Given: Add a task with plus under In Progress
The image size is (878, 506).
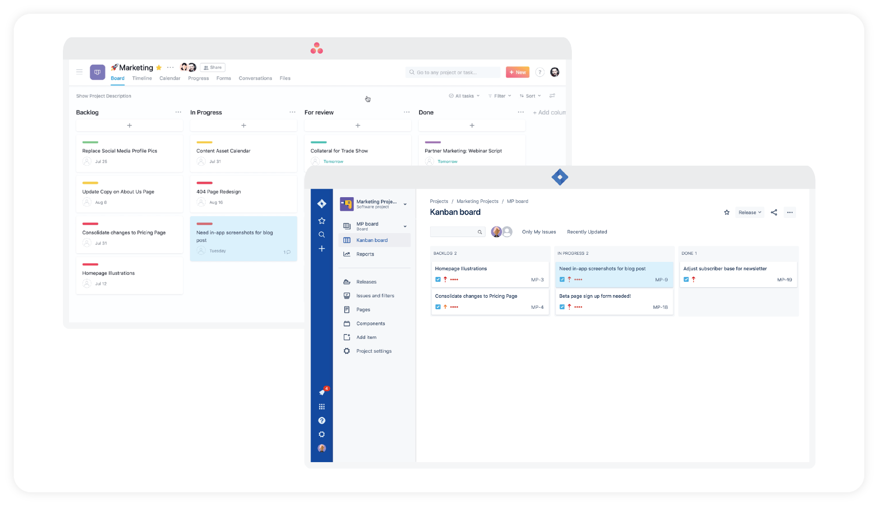Looking at the screenshot, I should coord(244,125).
